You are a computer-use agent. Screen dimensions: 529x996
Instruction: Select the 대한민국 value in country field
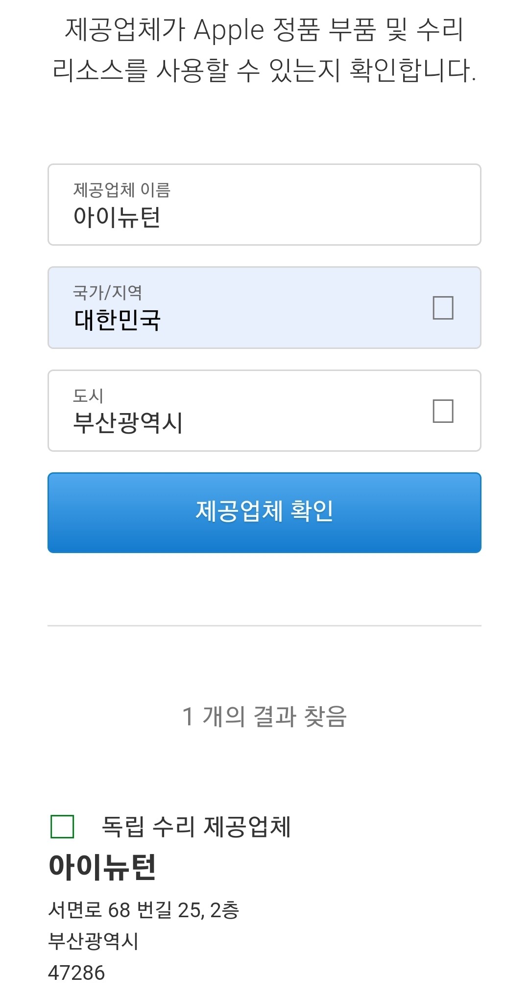pyautogui.click(x=117, y=320)
